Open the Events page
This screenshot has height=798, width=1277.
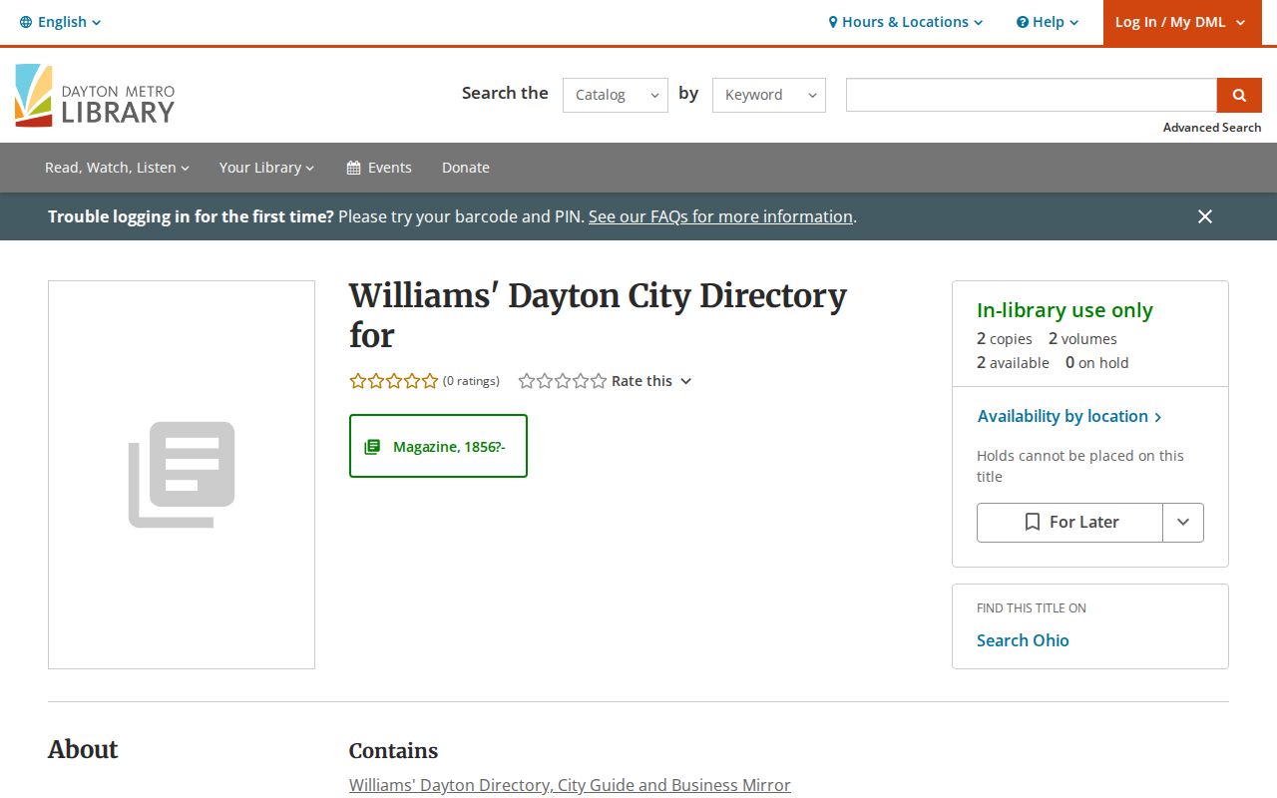[x=379, y=168]
